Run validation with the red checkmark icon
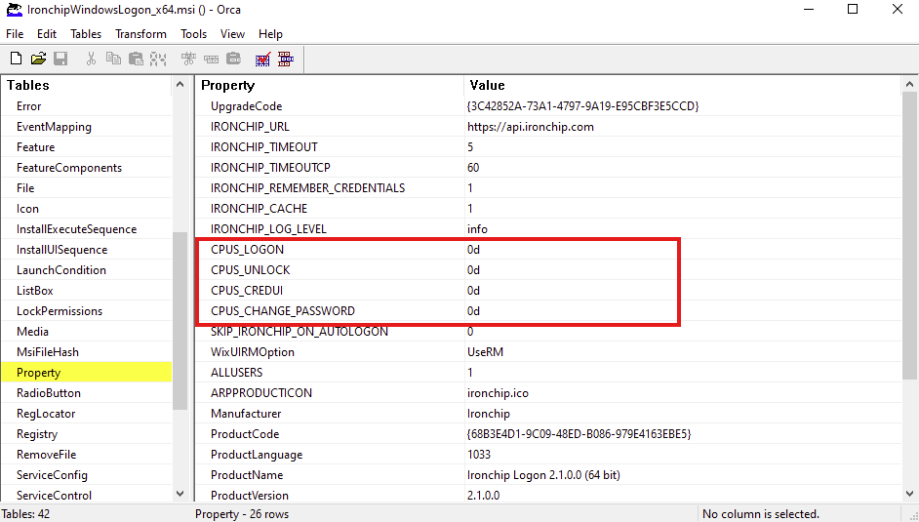 point(262,60)
